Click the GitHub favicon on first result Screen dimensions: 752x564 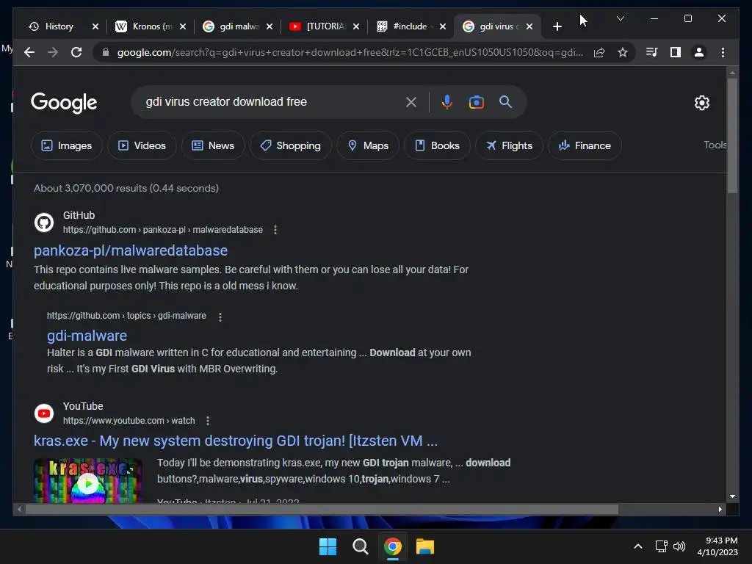coord(44,223)
